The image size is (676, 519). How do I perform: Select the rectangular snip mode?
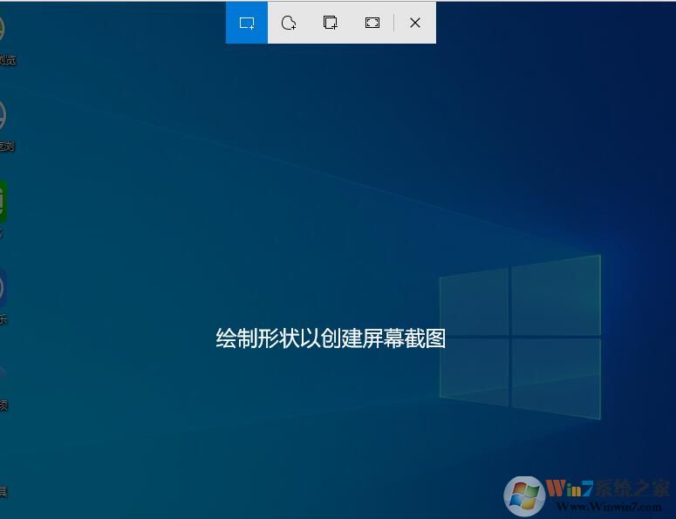click(247, 23)
